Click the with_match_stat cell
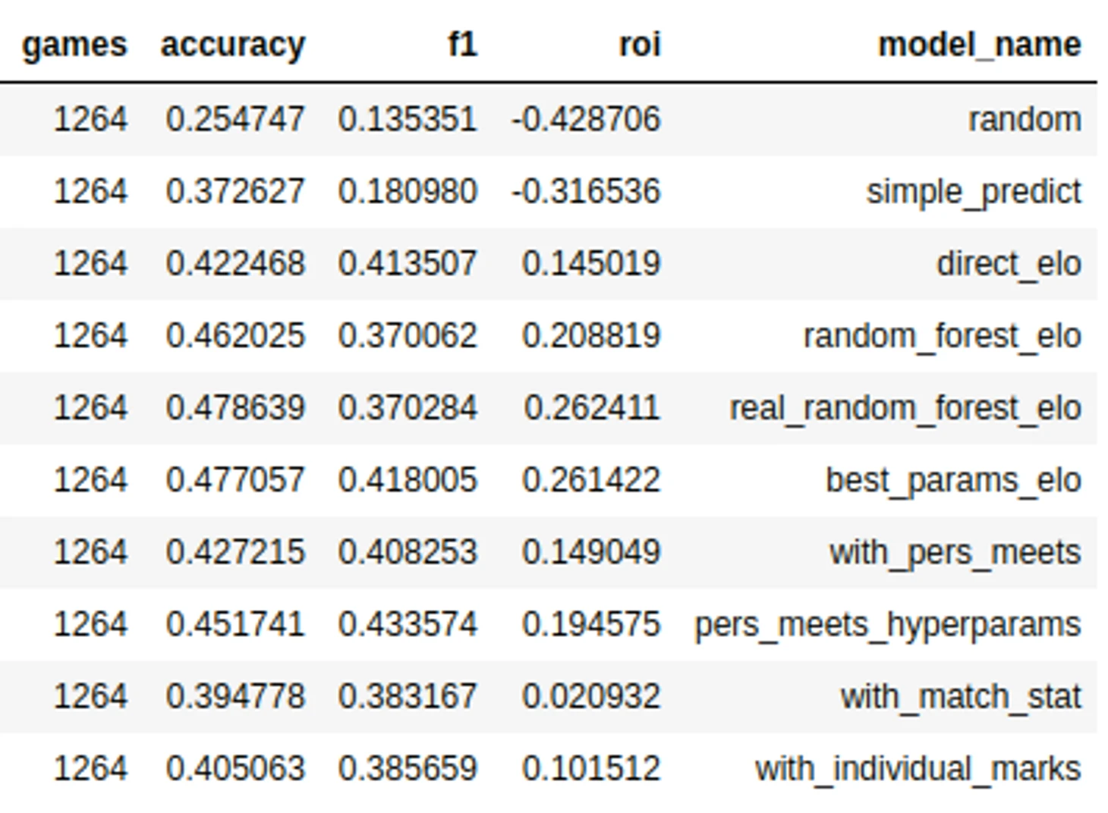The image size is (1108, 813). (x=960, y=696)
